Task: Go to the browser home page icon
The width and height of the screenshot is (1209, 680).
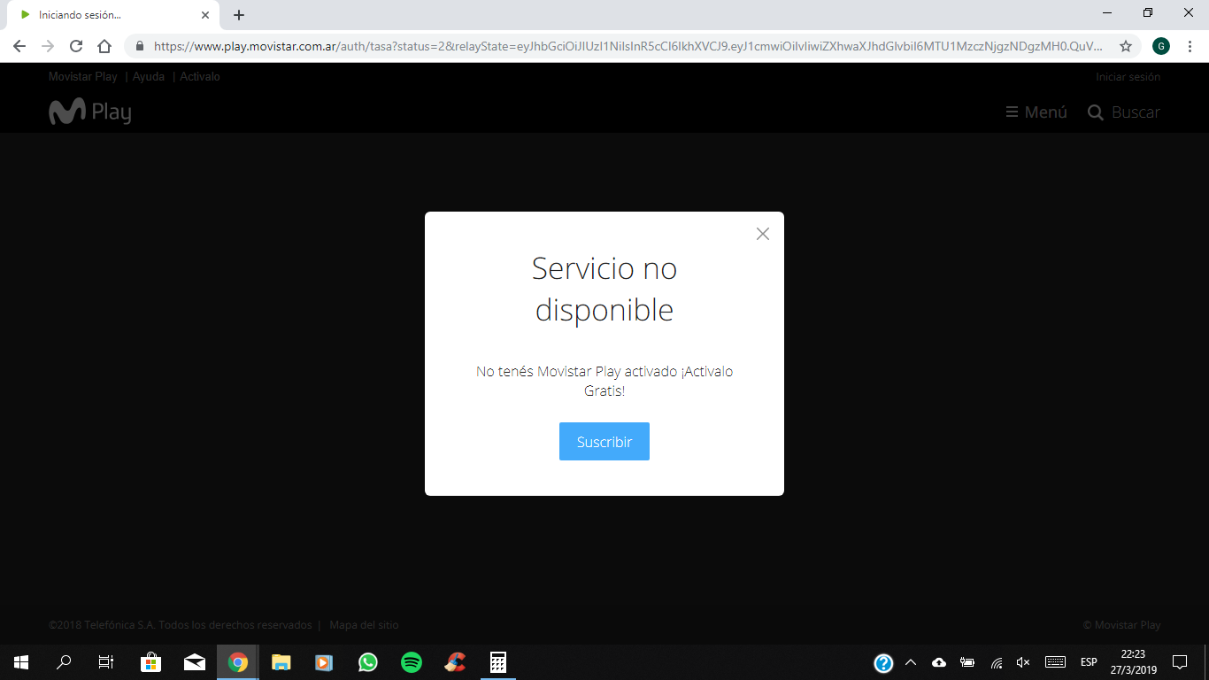Action: click(104, 46)
